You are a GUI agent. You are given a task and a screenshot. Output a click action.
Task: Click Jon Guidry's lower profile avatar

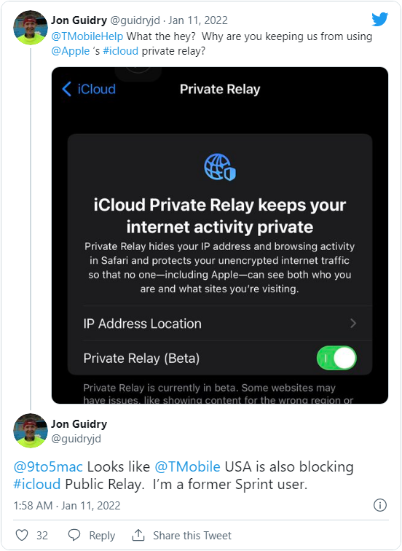31,431
